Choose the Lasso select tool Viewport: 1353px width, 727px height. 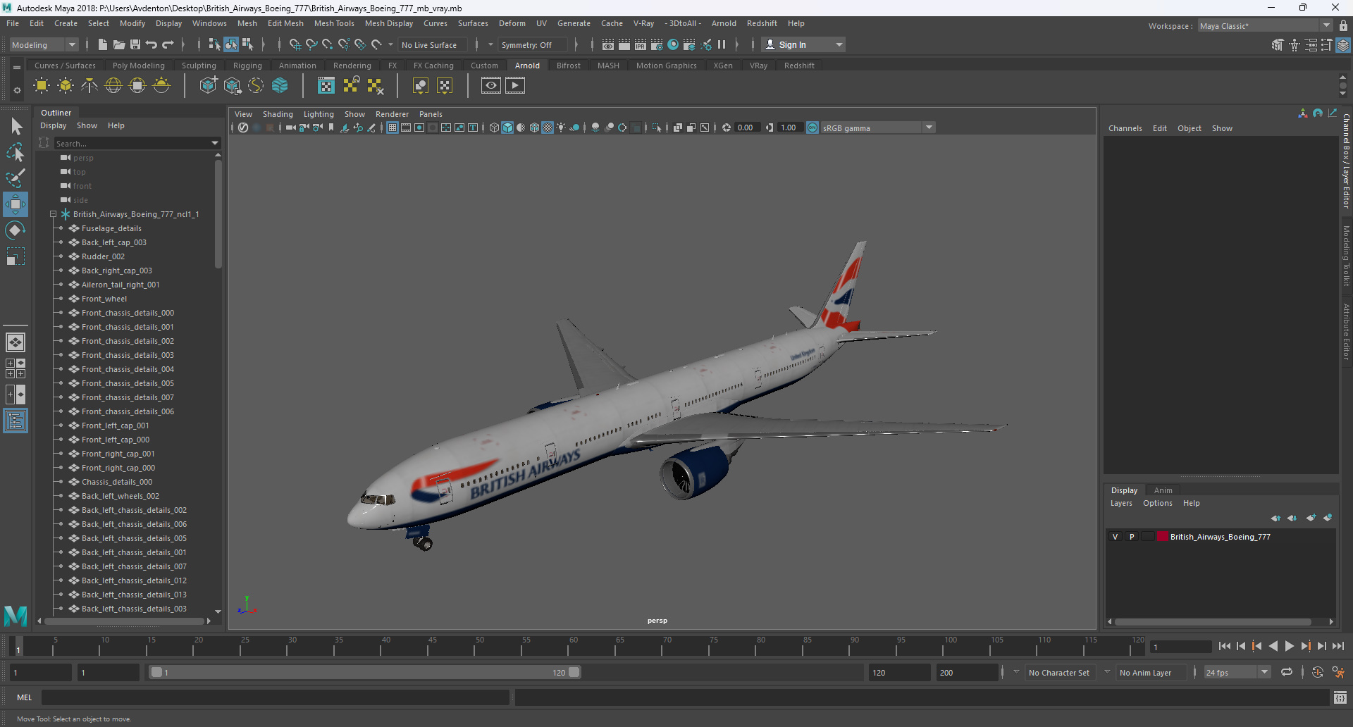click(16, 152)
